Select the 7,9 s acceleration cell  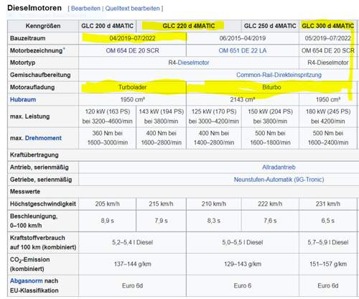pyautogui.click(x=161, y=221)
